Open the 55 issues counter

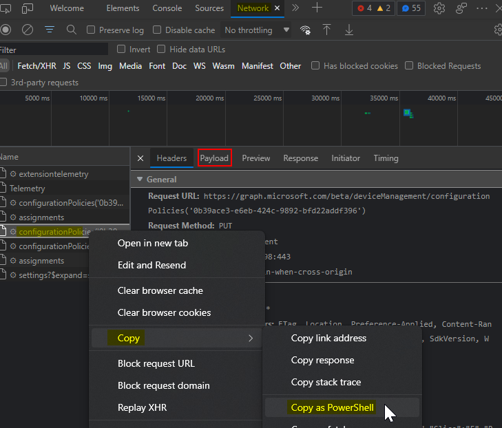(411, 8)
